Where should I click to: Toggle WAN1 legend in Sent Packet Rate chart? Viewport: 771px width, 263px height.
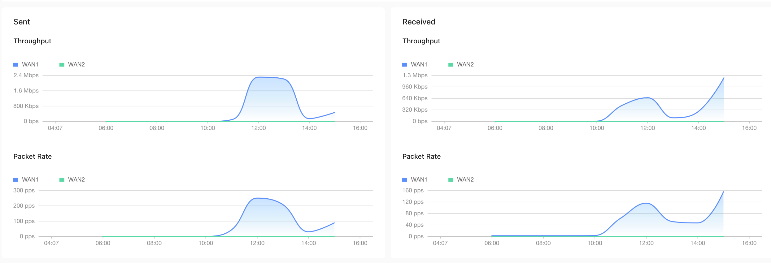[x=26, y=179]
